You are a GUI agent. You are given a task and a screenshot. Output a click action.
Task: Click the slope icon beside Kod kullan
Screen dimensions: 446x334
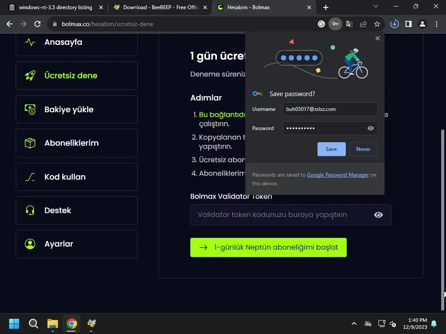30,177
